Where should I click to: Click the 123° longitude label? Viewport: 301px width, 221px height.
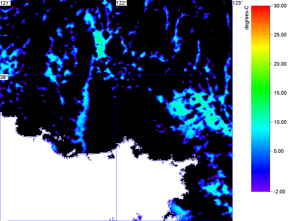coord(238,3)
